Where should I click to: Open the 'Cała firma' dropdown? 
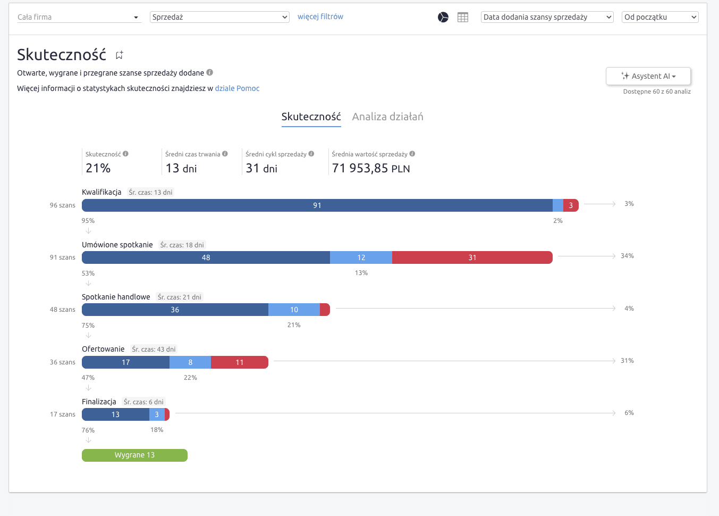[x=78, y=17]
